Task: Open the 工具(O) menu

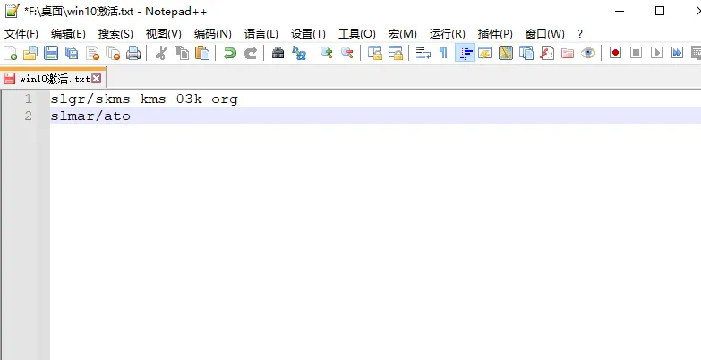Action: [356, 34]
